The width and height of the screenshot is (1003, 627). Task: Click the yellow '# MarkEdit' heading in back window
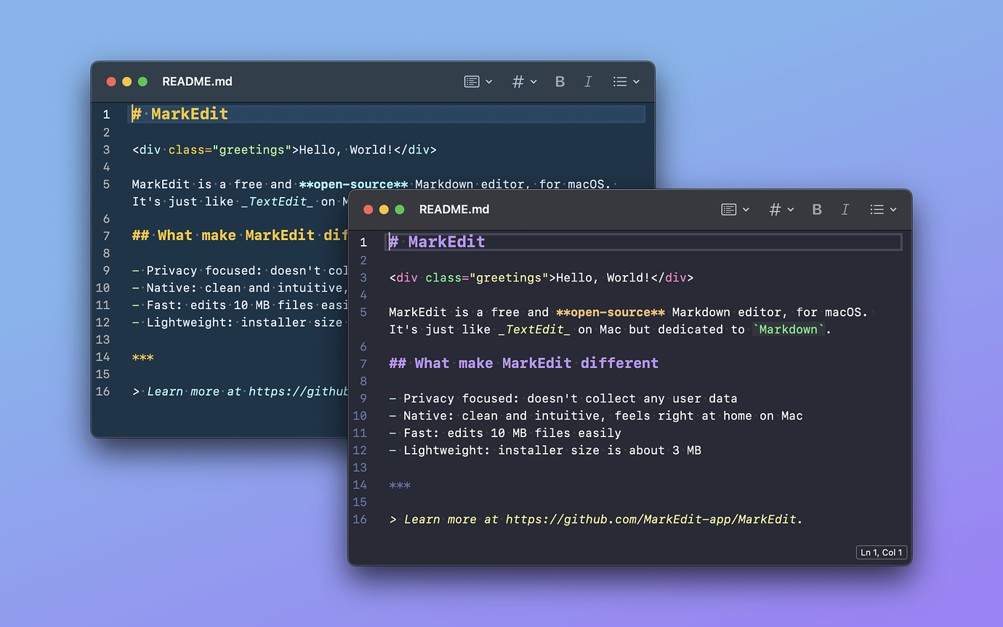(180, 114)
